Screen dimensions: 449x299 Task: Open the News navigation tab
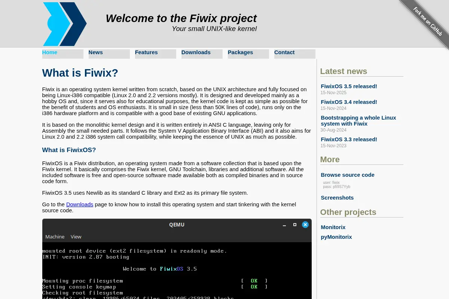[x=109, y=54]
